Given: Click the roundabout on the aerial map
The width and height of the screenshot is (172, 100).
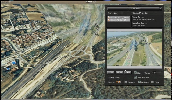Looking at the screenshot, I should (77, 53).
